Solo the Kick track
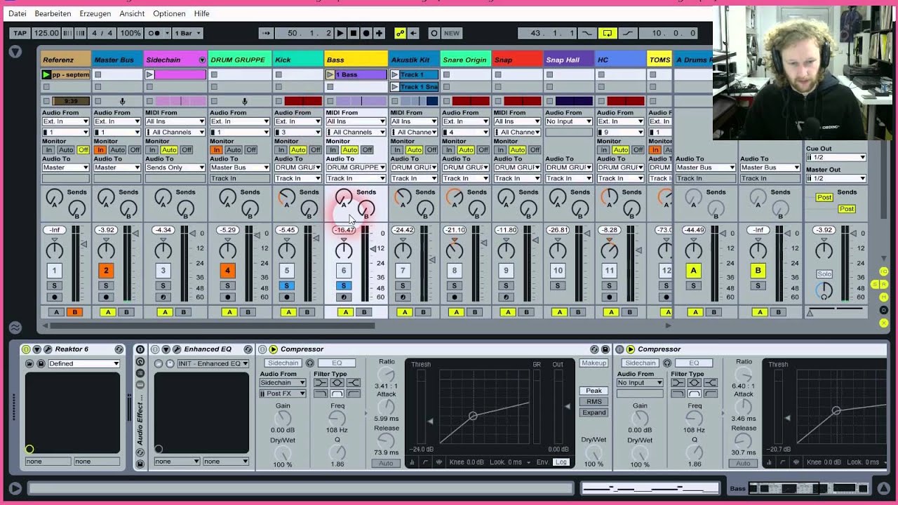The image size is (898, 505). click(x=286, y=285)
